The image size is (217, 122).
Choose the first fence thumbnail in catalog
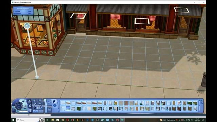(x=63, y=103)
